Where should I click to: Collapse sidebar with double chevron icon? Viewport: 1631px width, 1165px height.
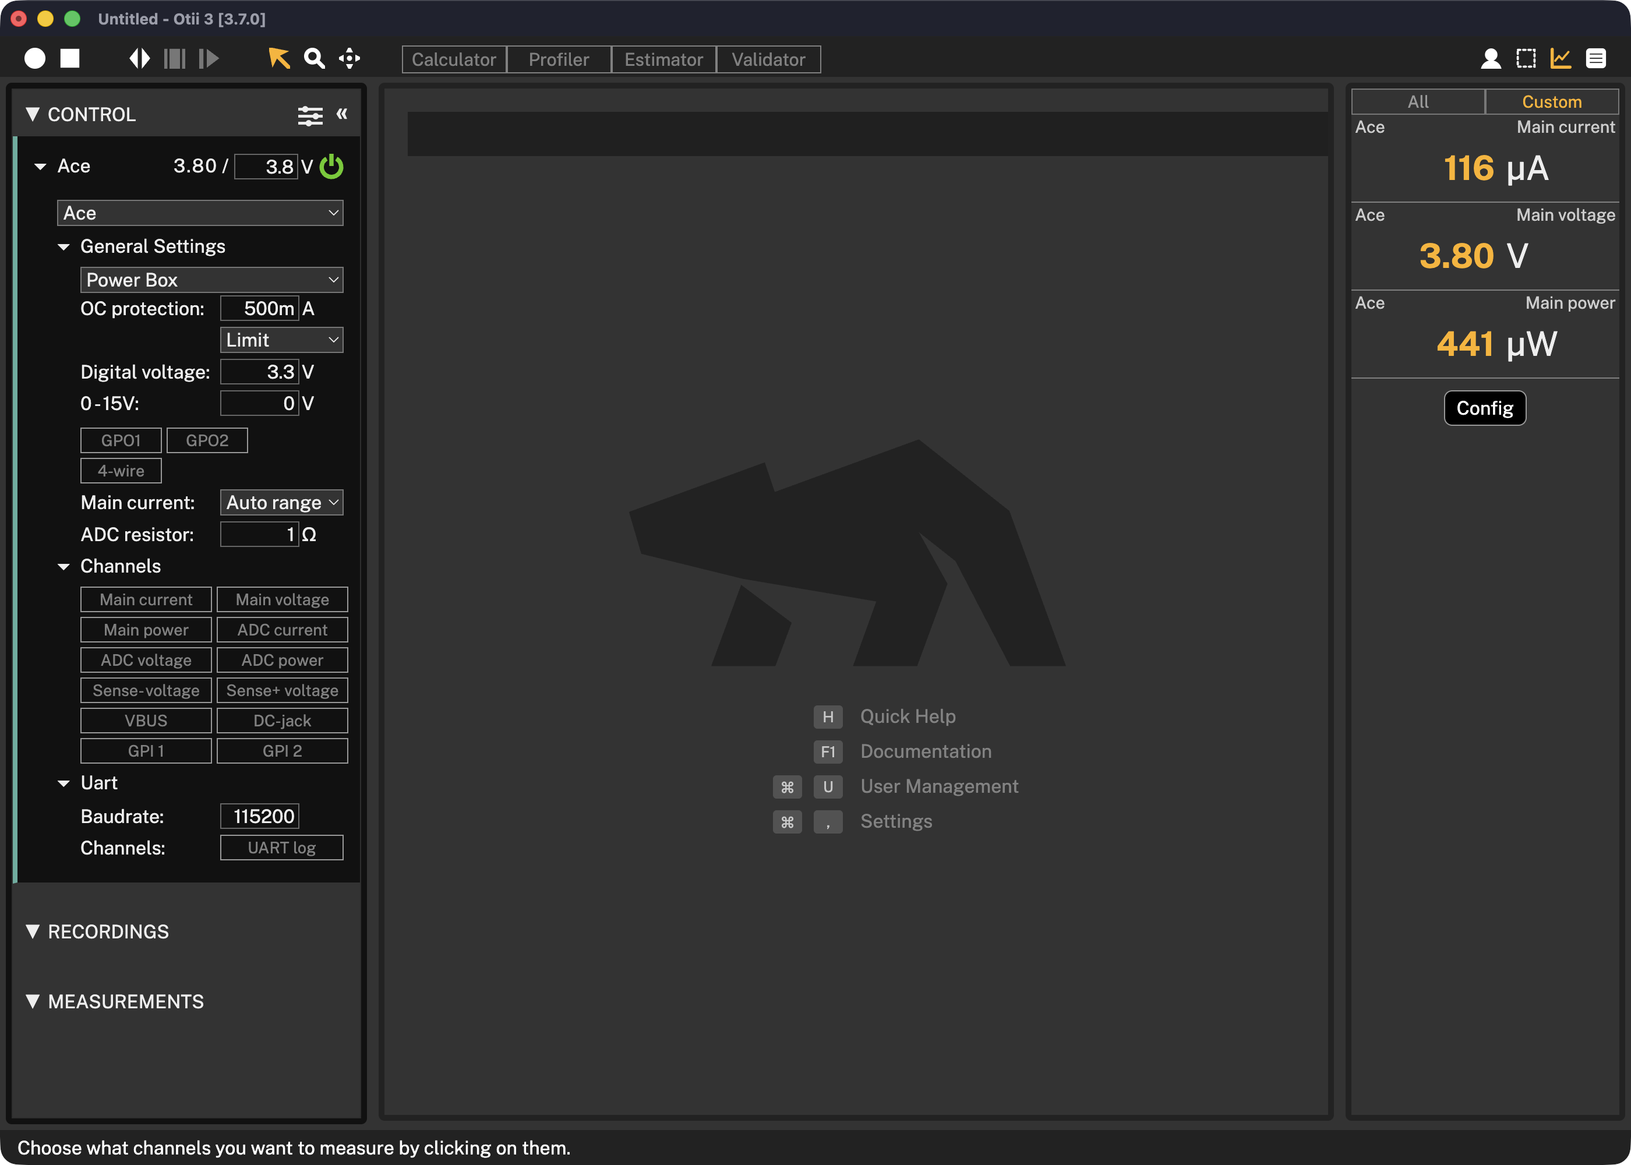(x=342, y=114)
